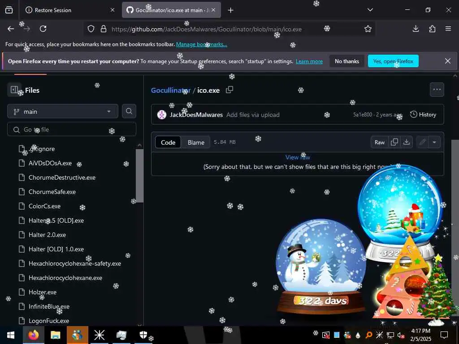Open the extensions puzzle icon

coord(432,29)
